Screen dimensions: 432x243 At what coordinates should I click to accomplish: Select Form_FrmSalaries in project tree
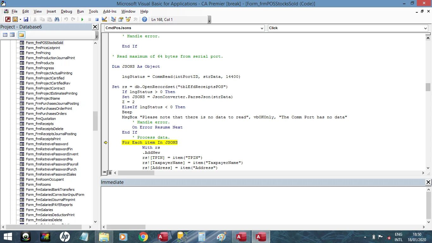click(x=39, y=210)
